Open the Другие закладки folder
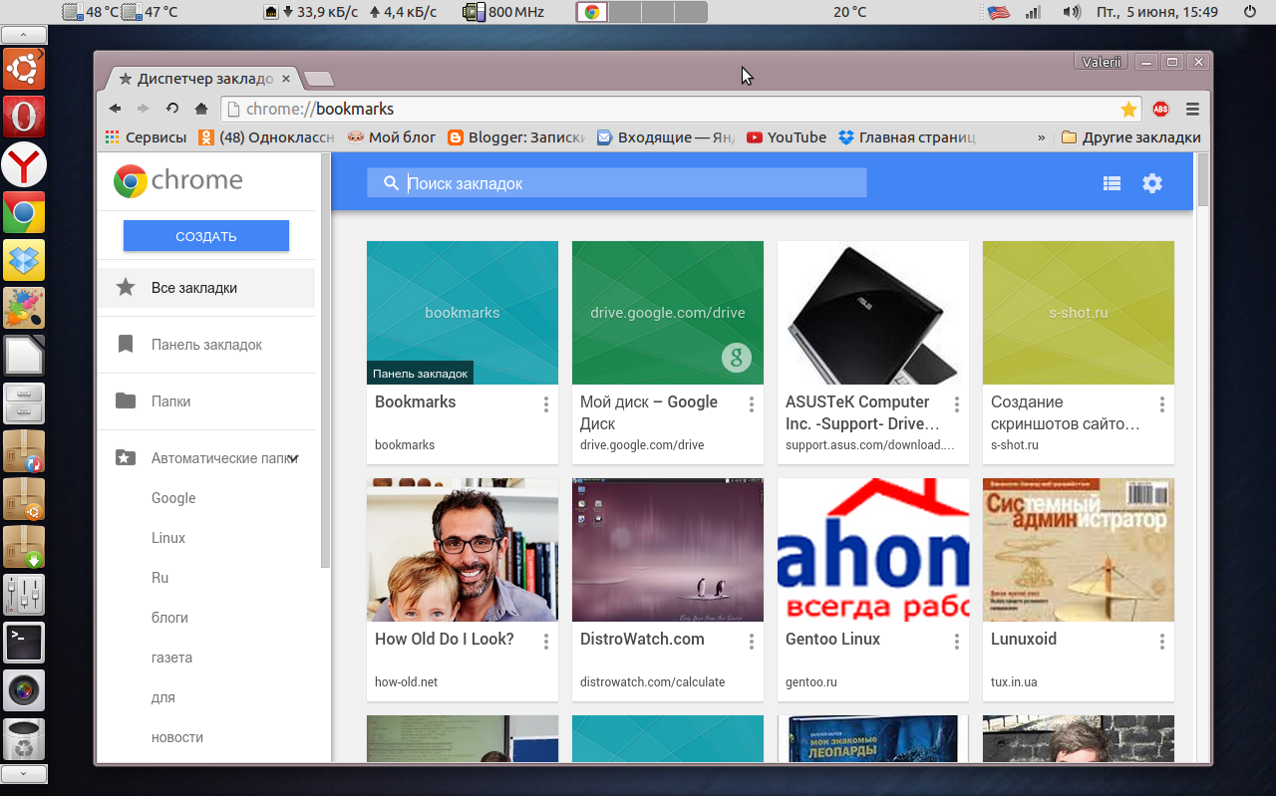Screen dimensions: 1276x797 click(x=1131, y=137)
